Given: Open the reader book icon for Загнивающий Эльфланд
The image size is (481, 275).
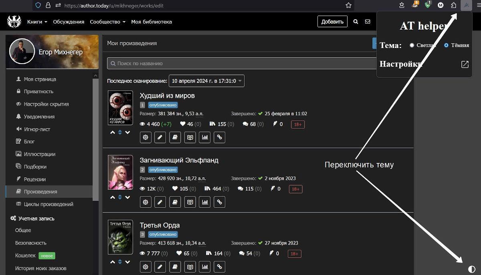Looking at the screenshot, I should [x=190, y=202].
